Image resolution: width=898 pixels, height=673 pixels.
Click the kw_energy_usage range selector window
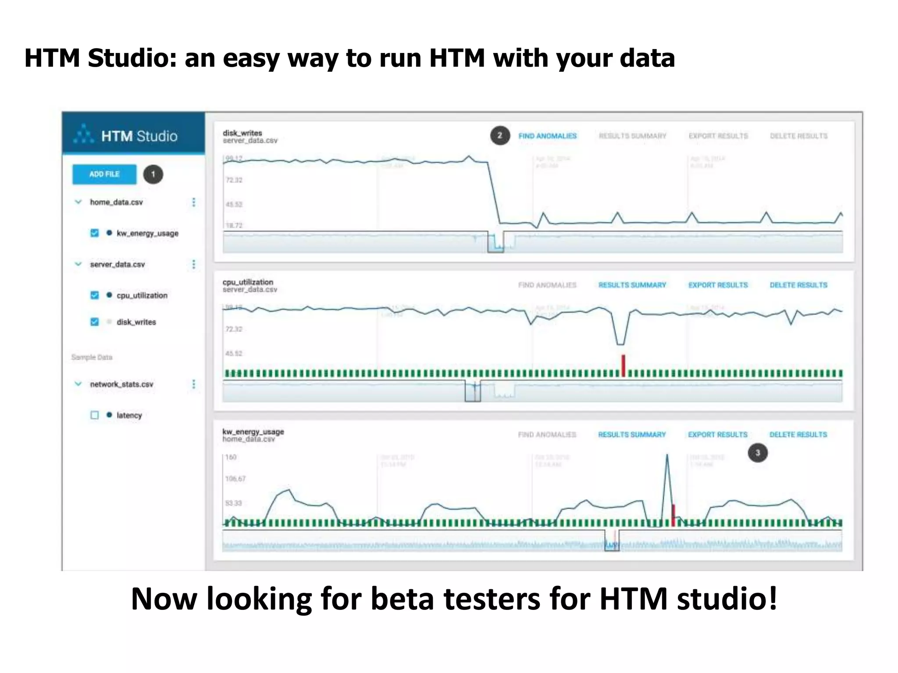pos(612,540)
